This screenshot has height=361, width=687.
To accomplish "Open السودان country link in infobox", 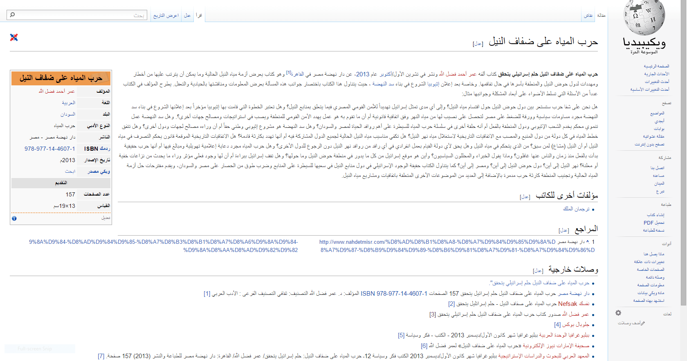I will point(68,114).
